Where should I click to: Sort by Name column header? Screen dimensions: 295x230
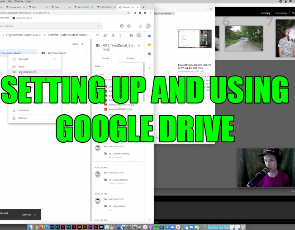click(x=75, y=44)
